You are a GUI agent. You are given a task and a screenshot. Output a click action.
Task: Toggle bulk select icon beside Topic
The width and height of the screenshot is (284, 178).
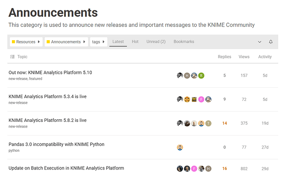[12, 57]
